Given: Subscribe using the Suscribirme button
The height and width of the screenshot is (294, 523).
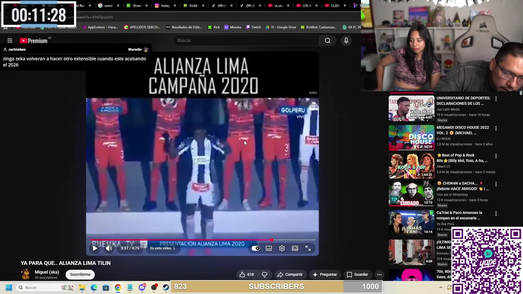Looking at the screenshot, I should point(80,274).
